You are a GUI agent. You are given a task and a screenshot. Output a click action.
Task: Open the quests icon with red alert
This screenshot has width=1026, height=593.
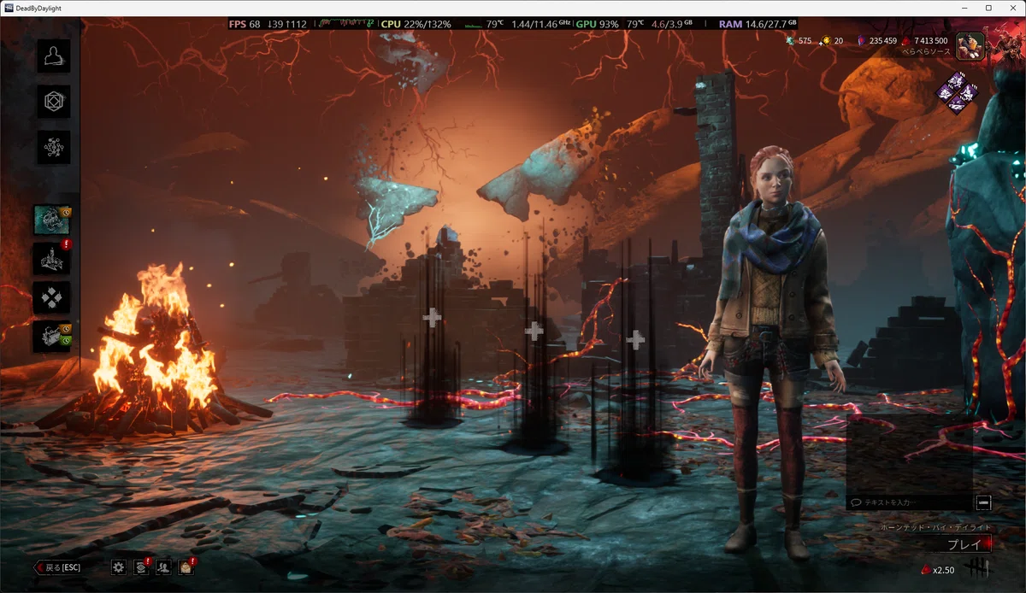coord(51,258)
